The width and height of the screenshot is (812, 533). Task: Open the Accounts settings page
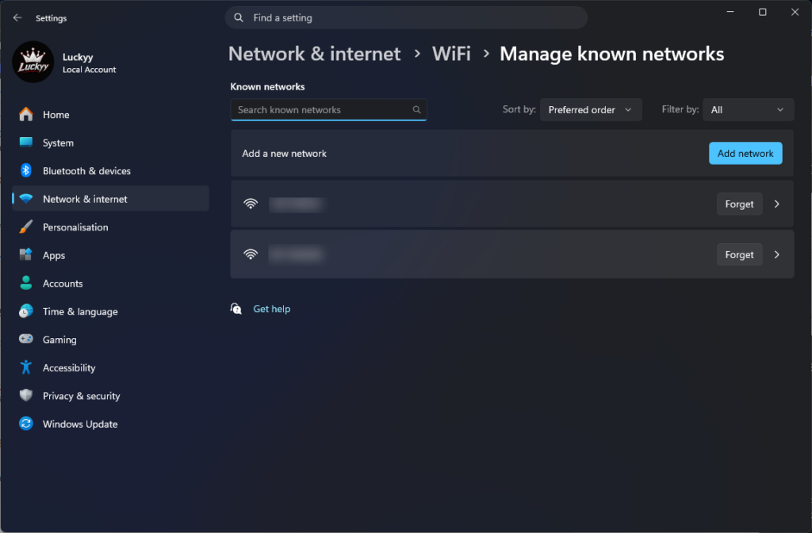click(110, 284)
